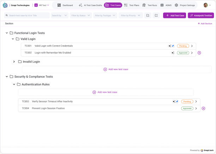Click the Approved badge on TC004

coord(187,108)
